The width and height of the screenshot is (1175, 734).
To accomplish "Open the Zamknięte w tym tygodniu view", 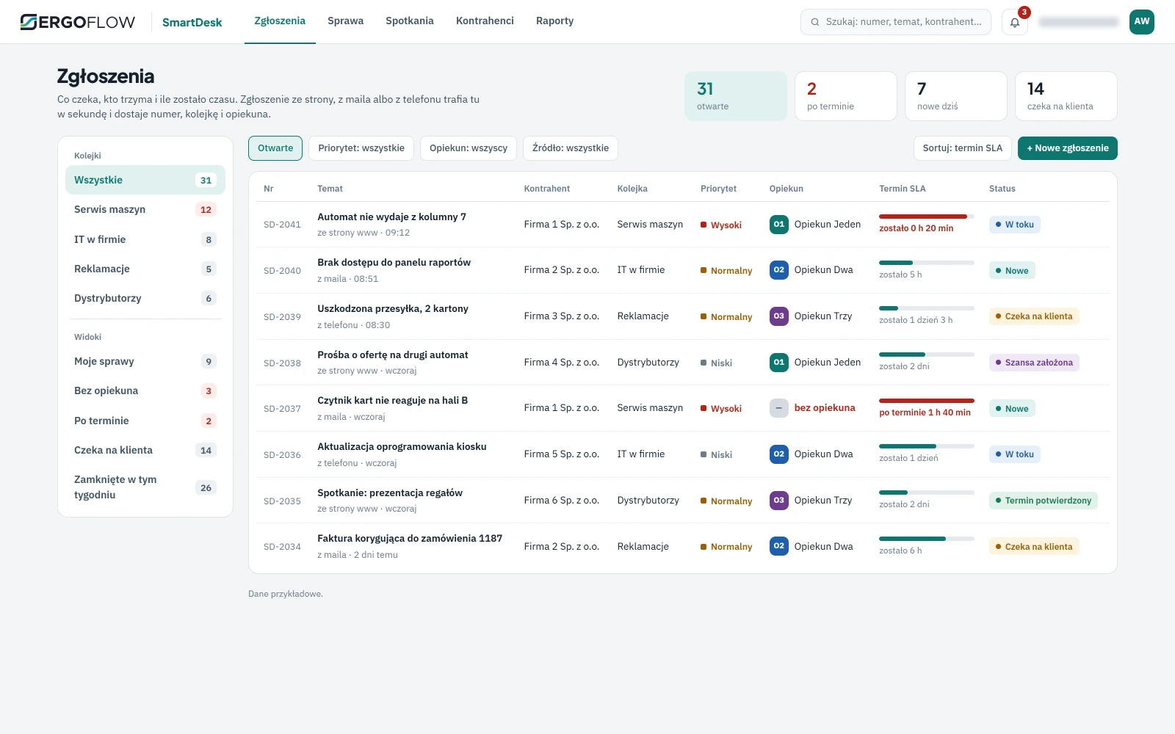I will (145, 487).
